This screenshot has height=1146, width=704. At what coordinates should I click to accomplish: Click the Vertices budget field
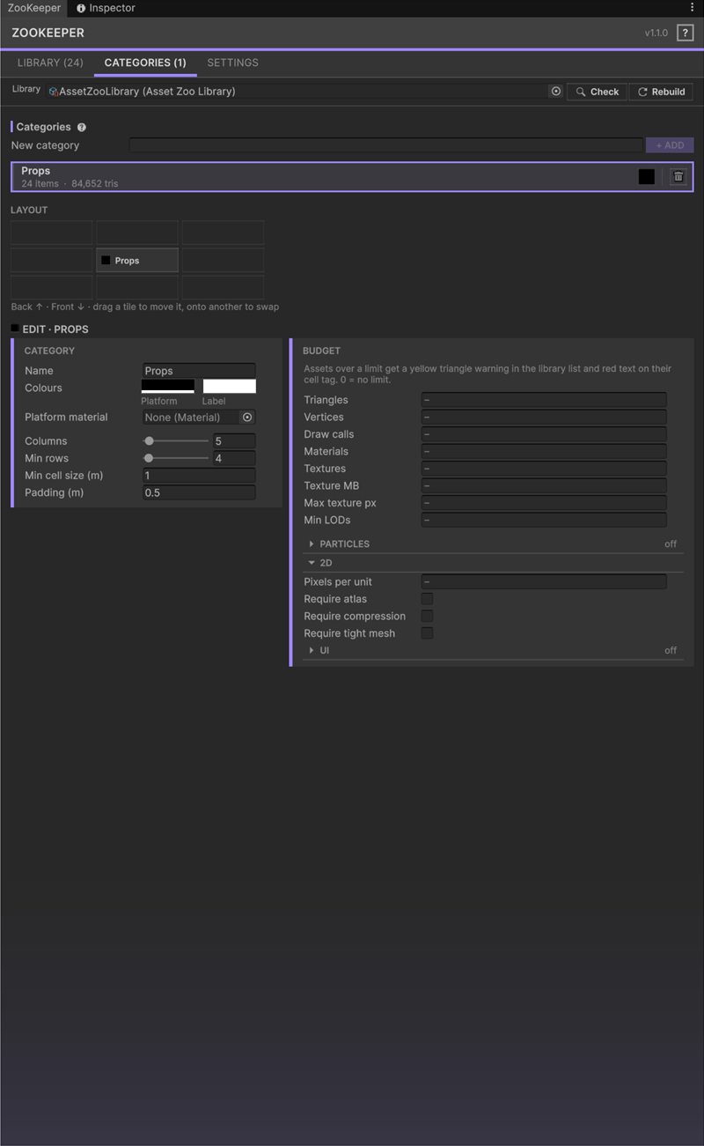click(x=544, y=417)
